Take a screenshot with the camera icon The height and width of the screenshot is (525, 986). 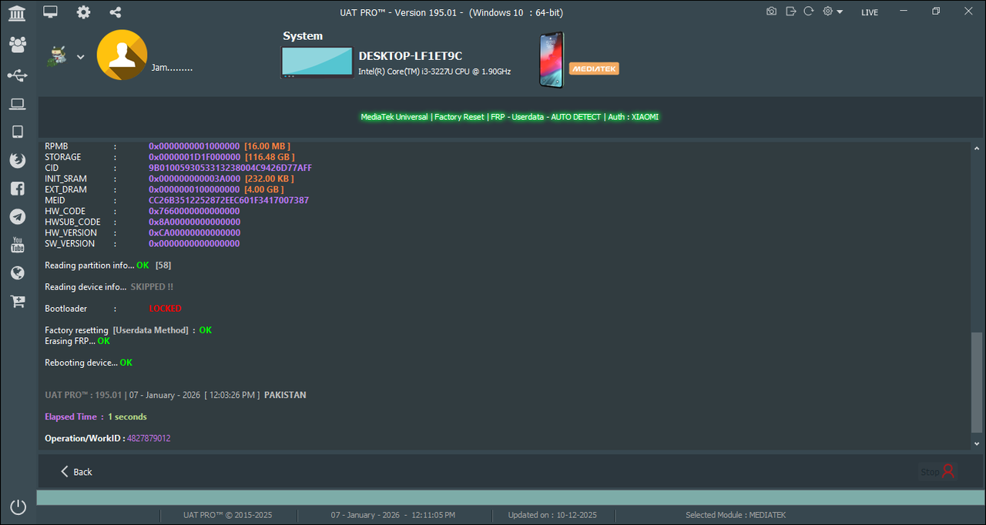[x=772, y=12]
